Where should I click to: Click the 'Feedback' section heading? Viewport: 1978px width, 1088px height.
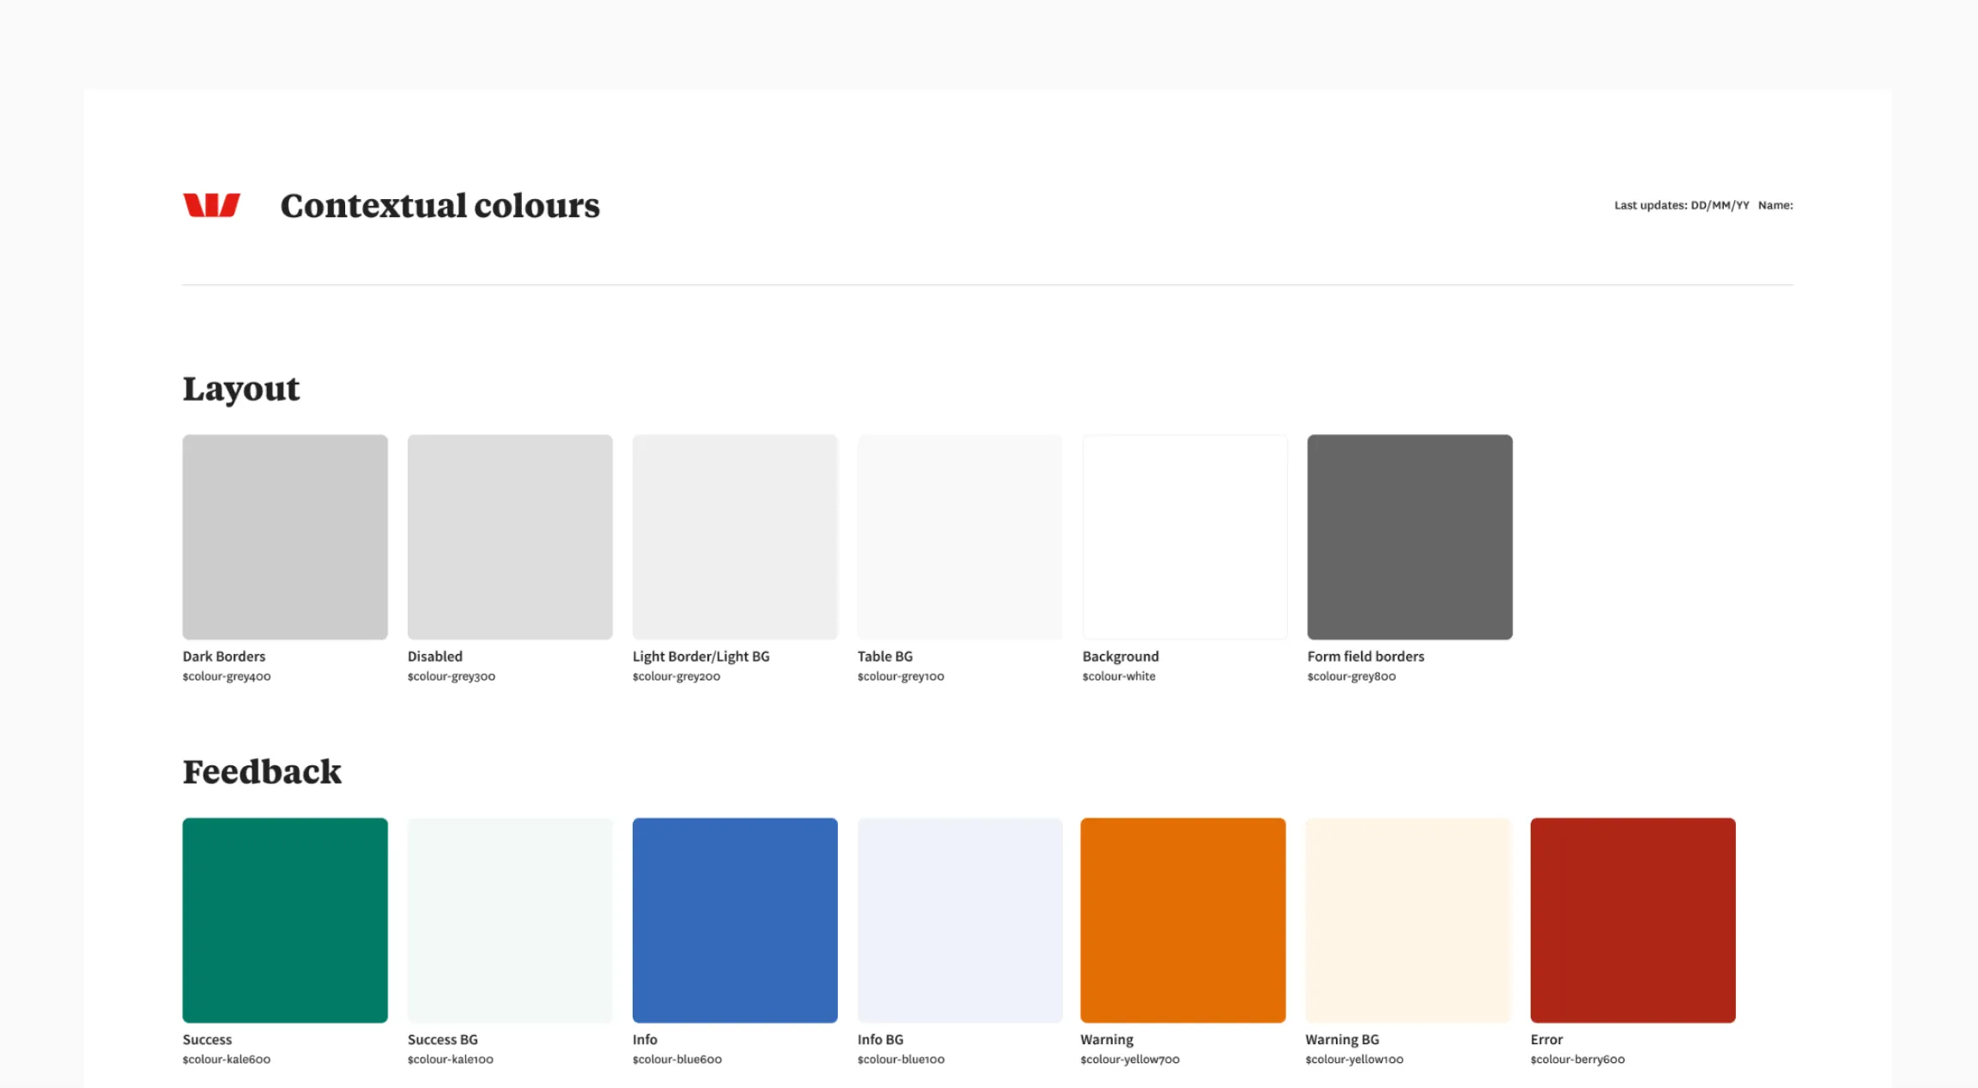(x=262, y=771)
